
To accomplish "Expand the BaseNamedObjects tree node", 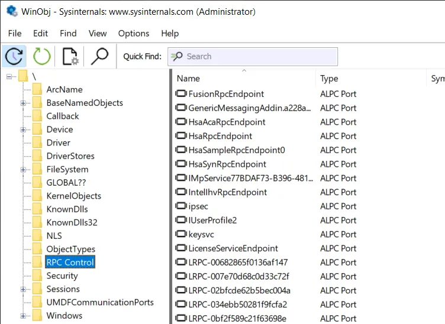I will (x=24, y=103).
